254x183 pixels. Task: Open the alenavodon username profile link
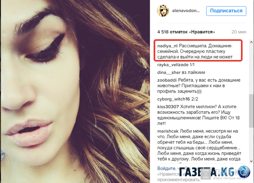click(186, 11)
